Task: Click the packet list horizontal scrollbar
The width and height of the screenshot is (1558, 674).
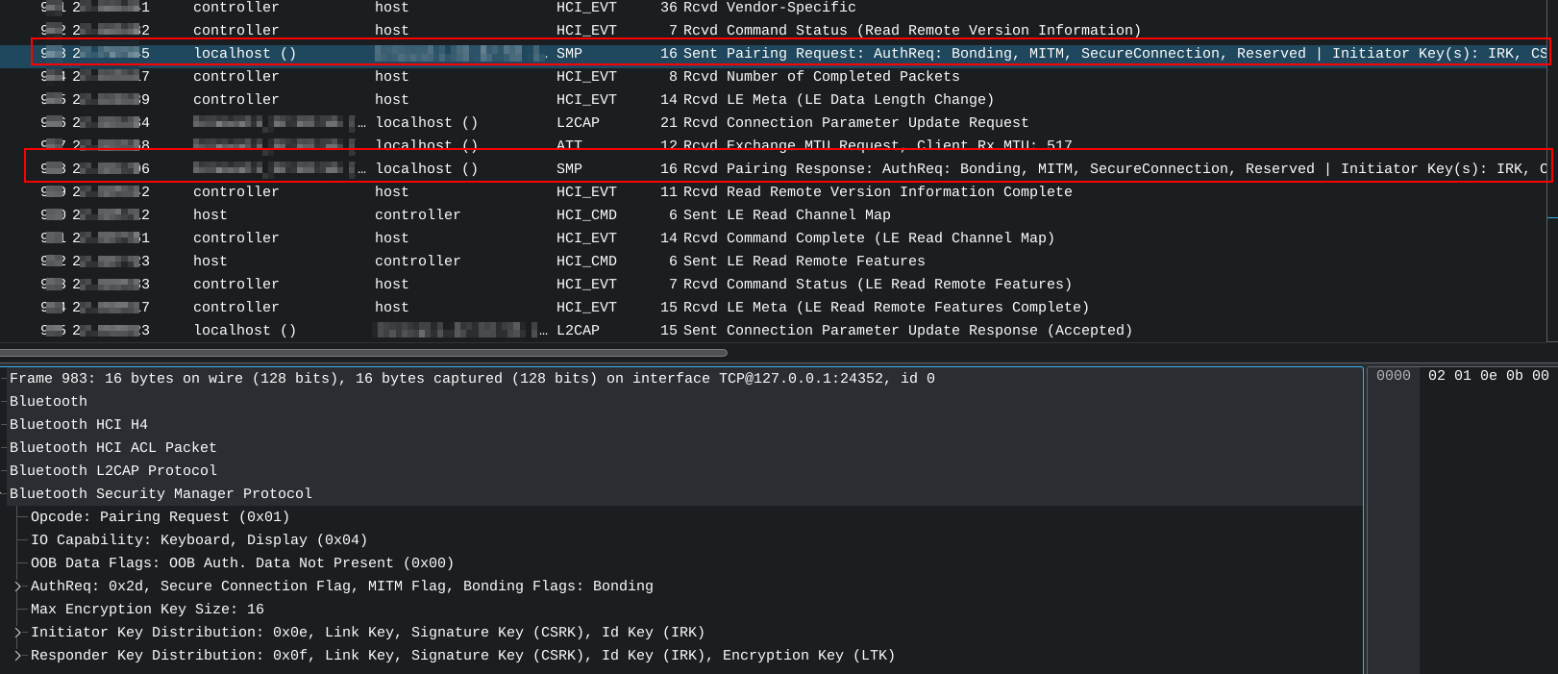Action: pyautogui.click(x=363, y=353)
